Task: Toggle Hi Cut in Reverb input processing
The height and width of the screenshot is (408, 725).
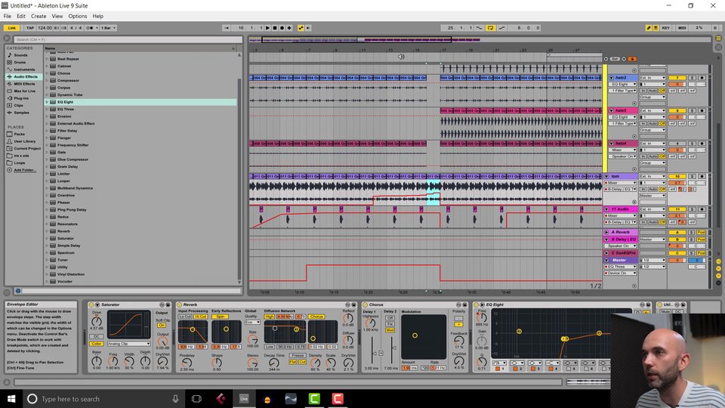Action: pyautogui.click(x=201, y=317)
